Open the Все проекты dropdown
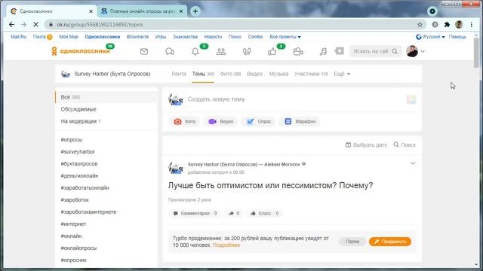Viewport: 483px width, 271px height. point(285,37)
